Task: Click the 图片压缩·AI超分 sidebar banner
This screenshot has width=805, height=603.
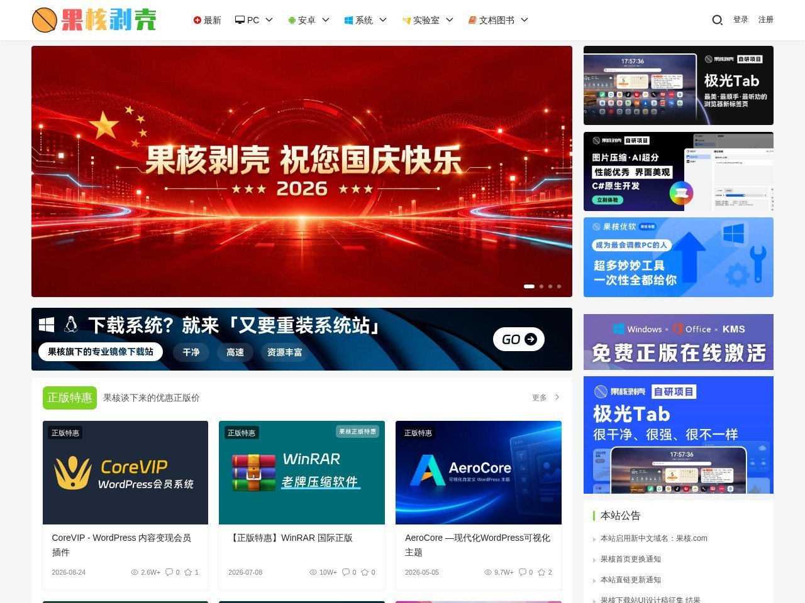Action: (x=679, y=171)
